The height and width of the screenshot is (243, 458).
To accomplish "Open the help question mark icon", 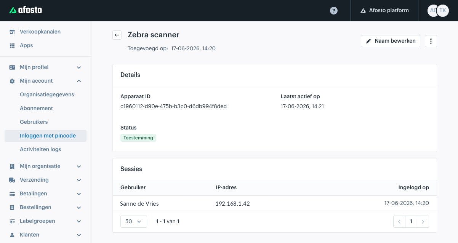I will [334, 11].
